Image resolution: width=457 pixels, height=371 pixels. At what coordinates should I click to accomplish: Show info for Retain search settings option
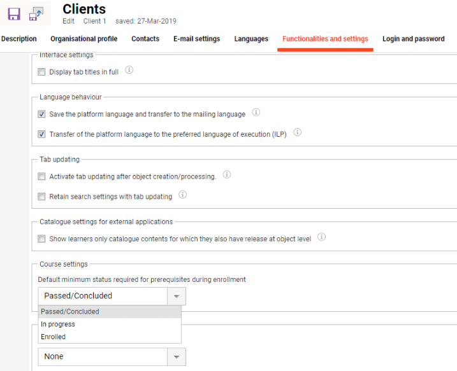tap(182, 195)
